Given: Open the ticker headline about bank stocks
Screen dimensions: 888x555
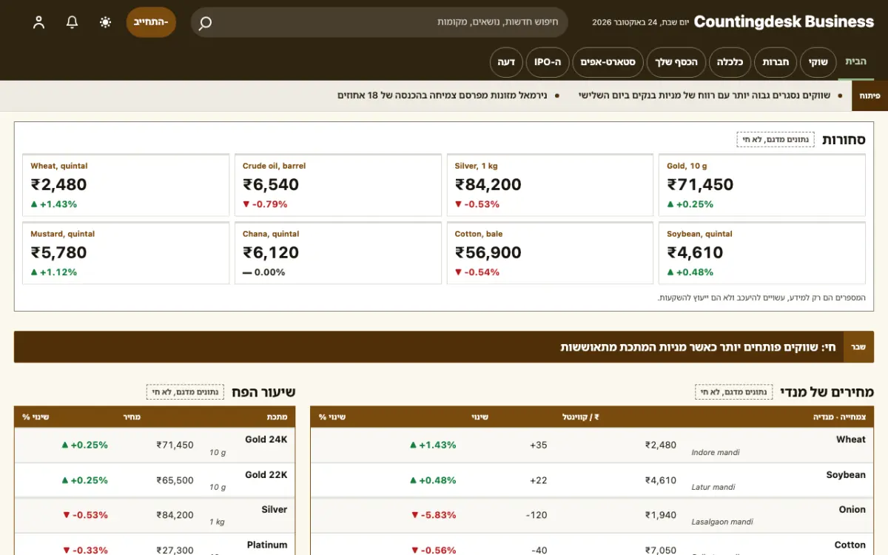Looking at the screenshot, I should point(704,95).
